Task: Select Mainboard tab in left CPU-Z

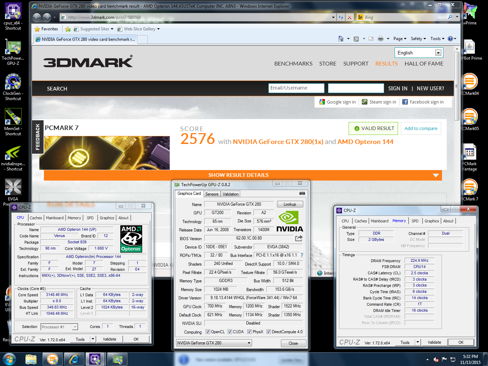Action: (x=55, y=218)
